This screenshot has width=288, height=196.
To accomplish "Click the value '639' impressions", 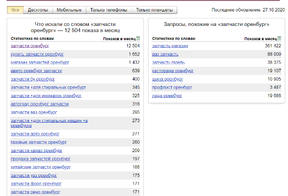I will coord(136,71).
